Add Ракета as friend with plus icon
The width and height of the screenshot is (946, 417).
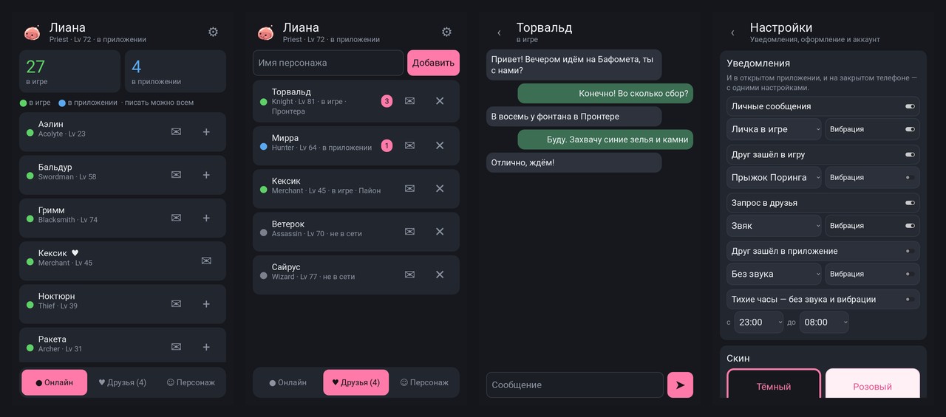point(206,347)
